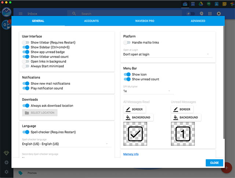Enable Show titlebar (Requires Restart) toggle
The image size is (235, 178).
25,43
